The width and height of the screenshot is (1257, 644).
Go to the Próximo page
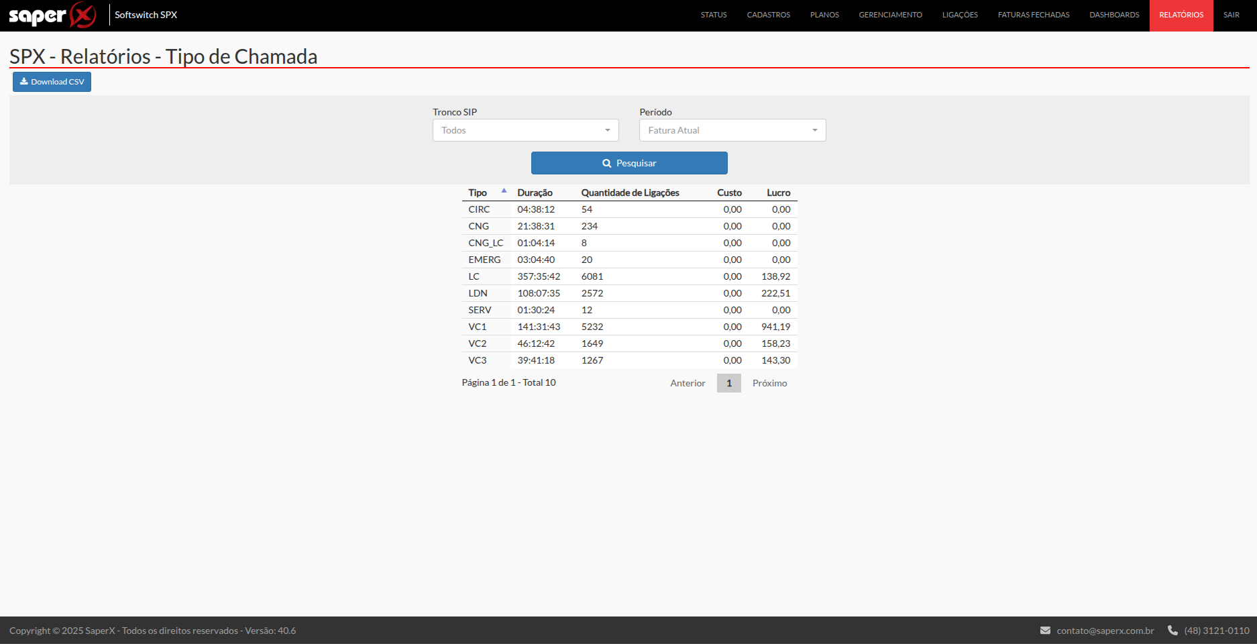coord(769,383)
